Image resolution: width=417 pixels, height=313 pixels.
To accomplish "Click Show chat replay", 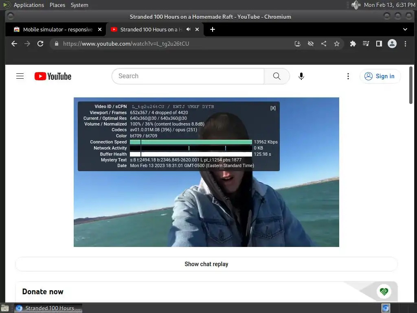I will tap(206, 264).
